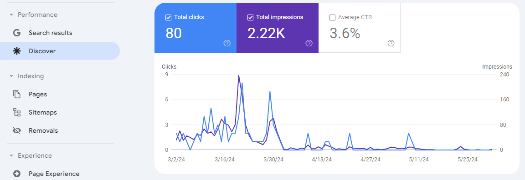Select the Average CTR metric card
The height and width of the screenshot is (180, 525).
(x=359, y=28)
